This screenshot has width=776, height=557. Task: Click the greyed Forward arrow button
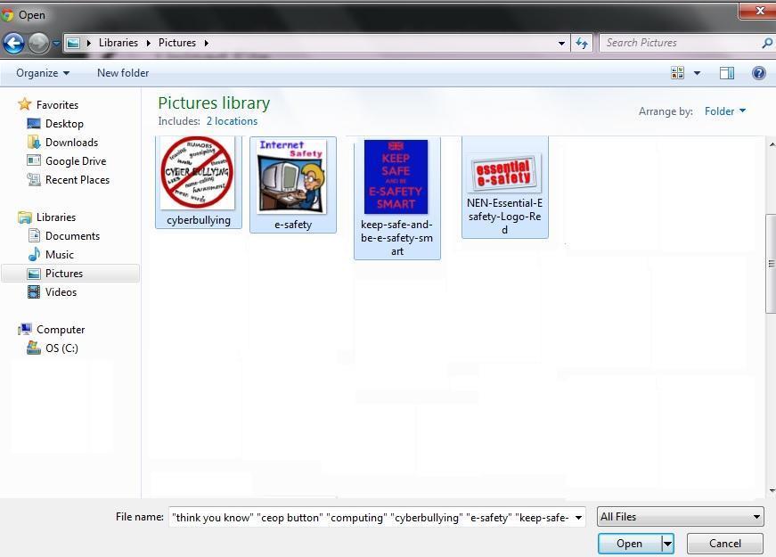[38, 44]
